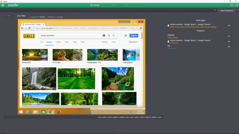Expand the SafeSearch dropdown
The height and width of the screenshot is (134, 239).
point(133,42)
